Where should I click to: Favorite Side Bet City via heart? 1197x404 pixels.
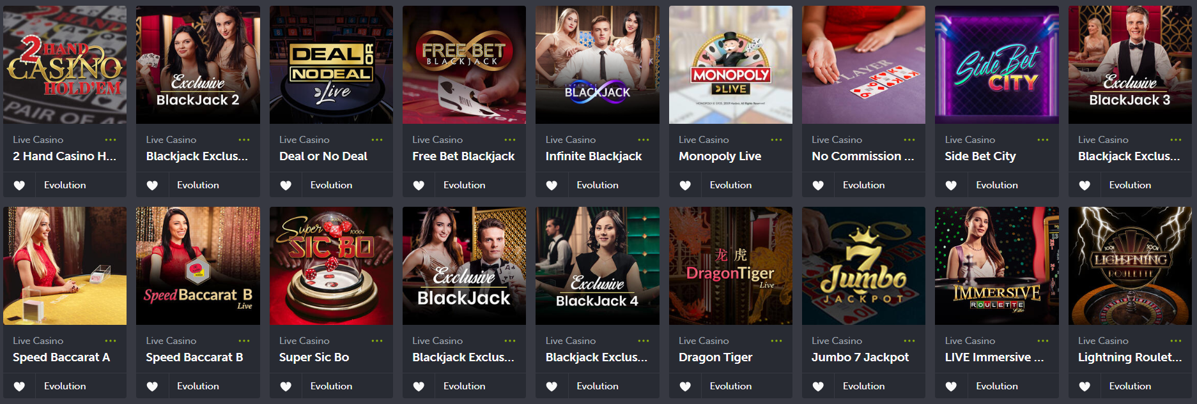[951, 185]
